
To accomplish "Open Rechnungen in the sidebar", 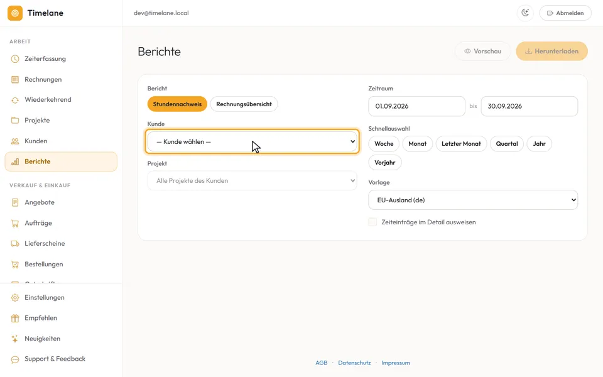I will 61,80.
